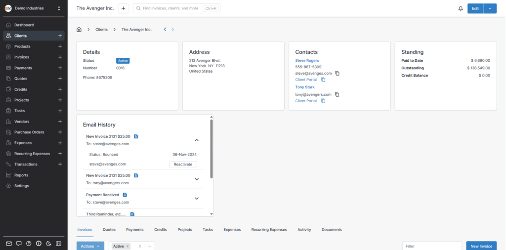
Task: Open Reports in the sidebar
Action: click(21, 175)
